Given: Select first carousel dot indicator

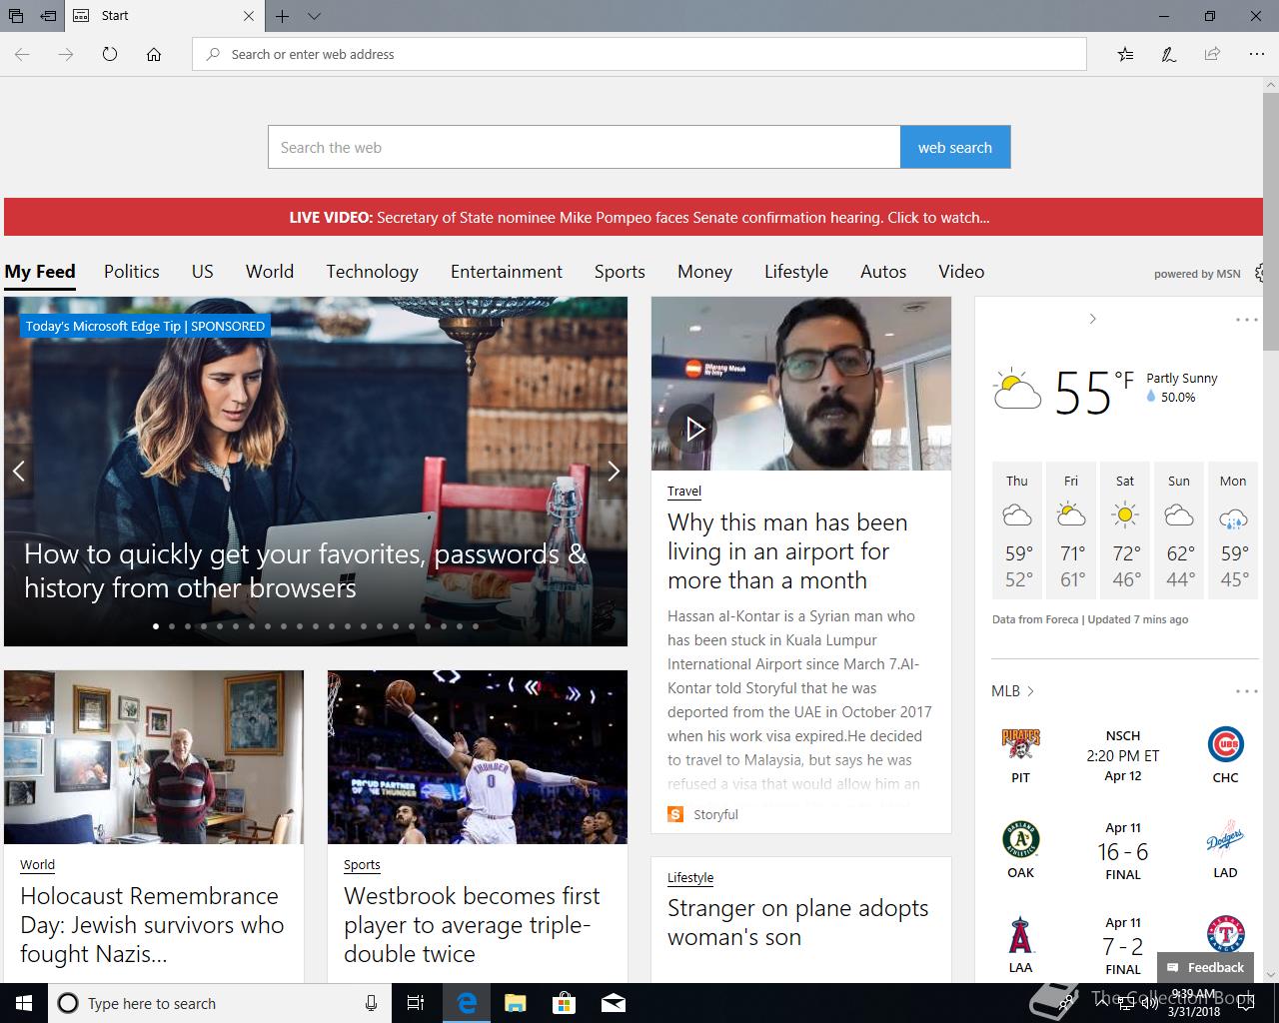Looking at the screenshot, I should point(156,626).
